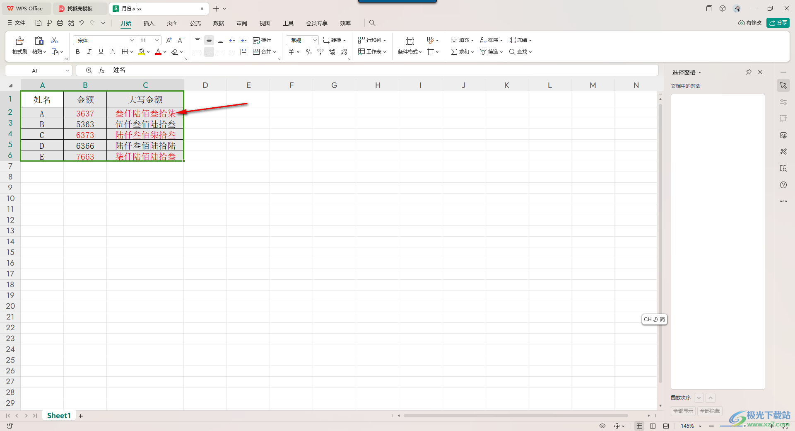Click the percent style icon

coord(309,52)
